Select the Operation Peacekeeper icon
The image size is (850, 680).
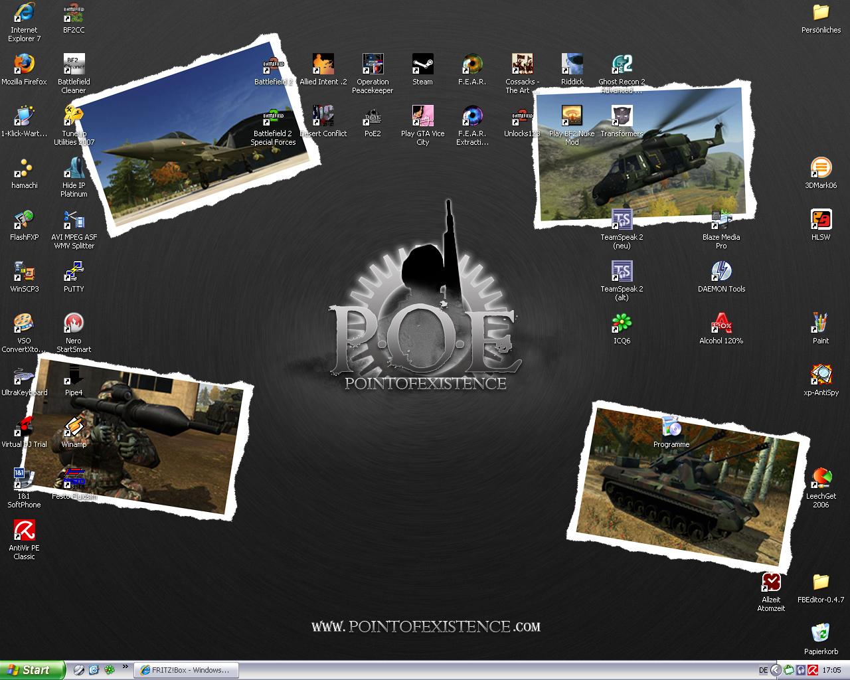(373, 64)
